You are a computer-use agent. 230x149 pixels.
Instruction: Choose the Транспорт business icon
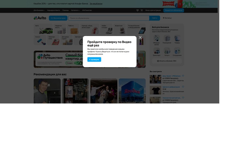pos(157,51)
